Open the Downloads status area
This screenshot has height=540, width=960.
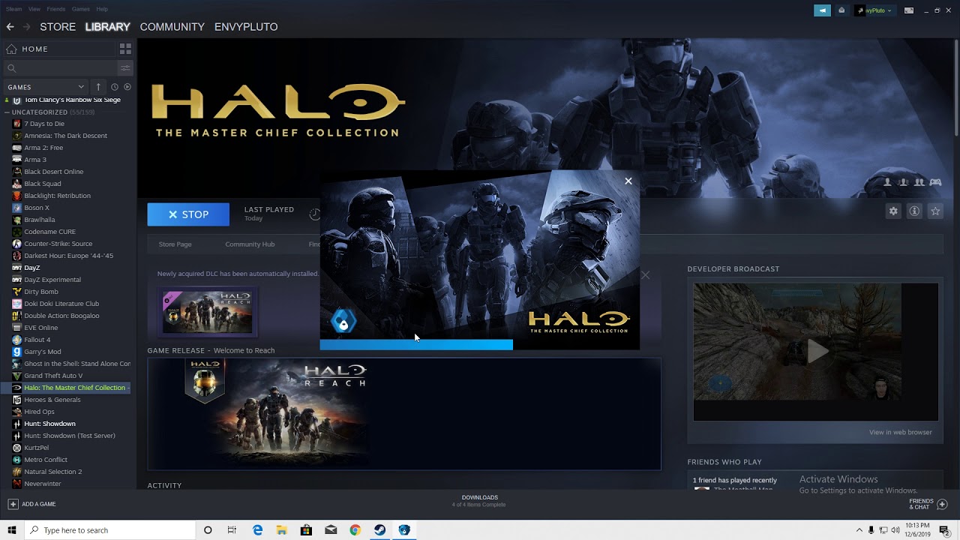[x=479, y=501]
